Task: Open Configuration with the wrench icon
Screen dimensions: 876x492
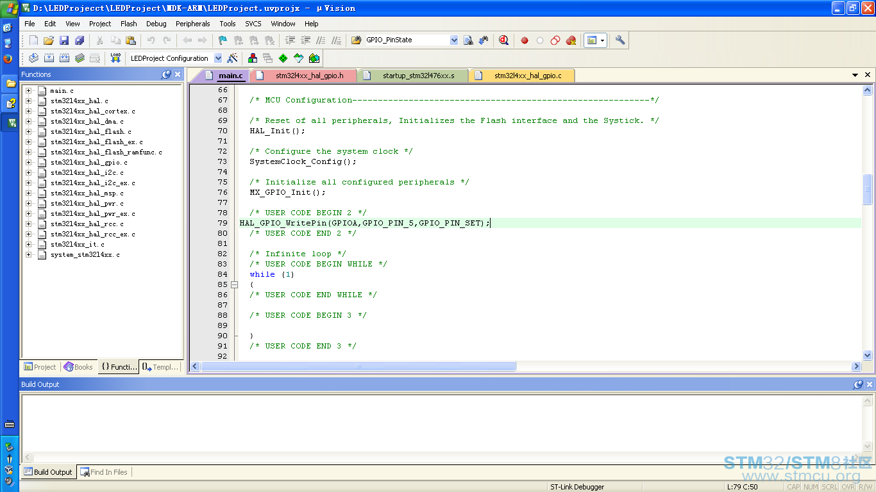Action: click(x=620, y=40)
